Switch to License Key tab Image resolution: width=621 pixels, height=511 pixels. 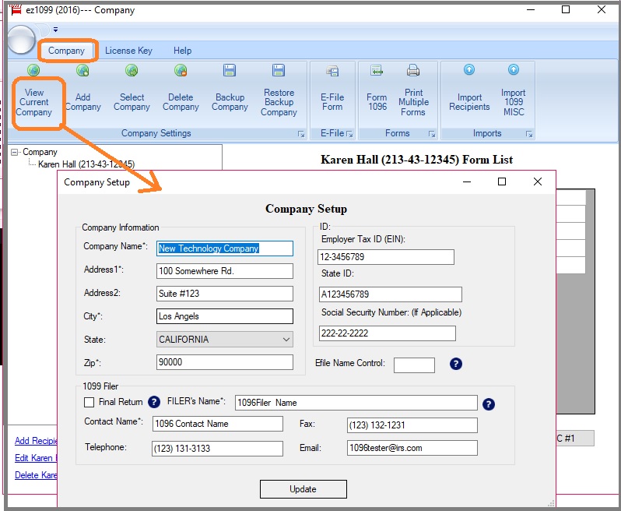coord(128,51)
